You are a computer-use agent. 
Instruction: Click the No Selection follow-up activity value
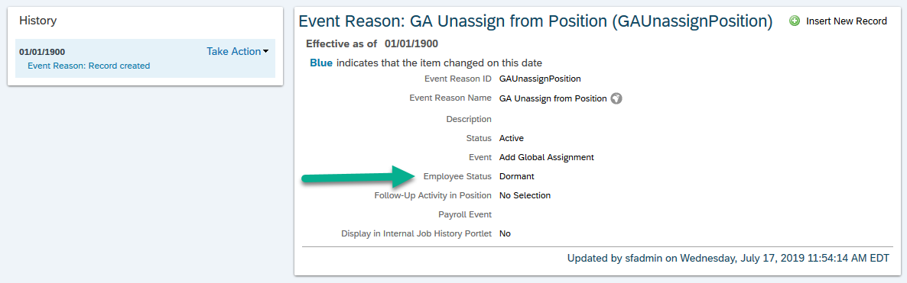(525, 195)
